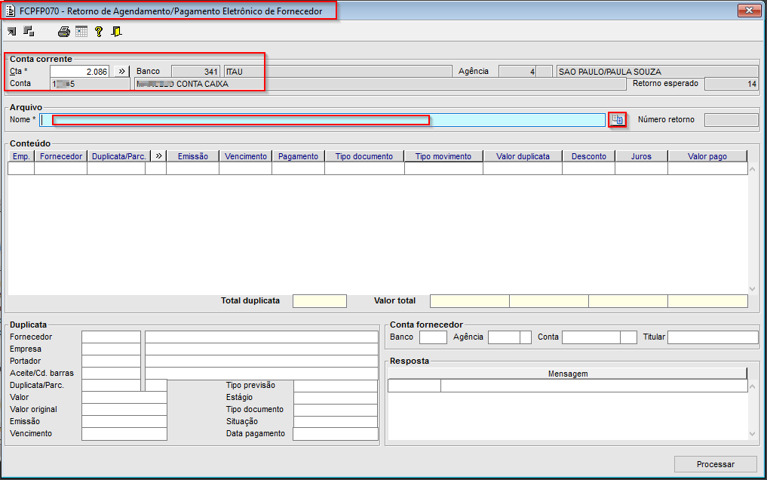Click the document icon in the title bar
This screenshot has width=767, height=480.
[10, 11]
